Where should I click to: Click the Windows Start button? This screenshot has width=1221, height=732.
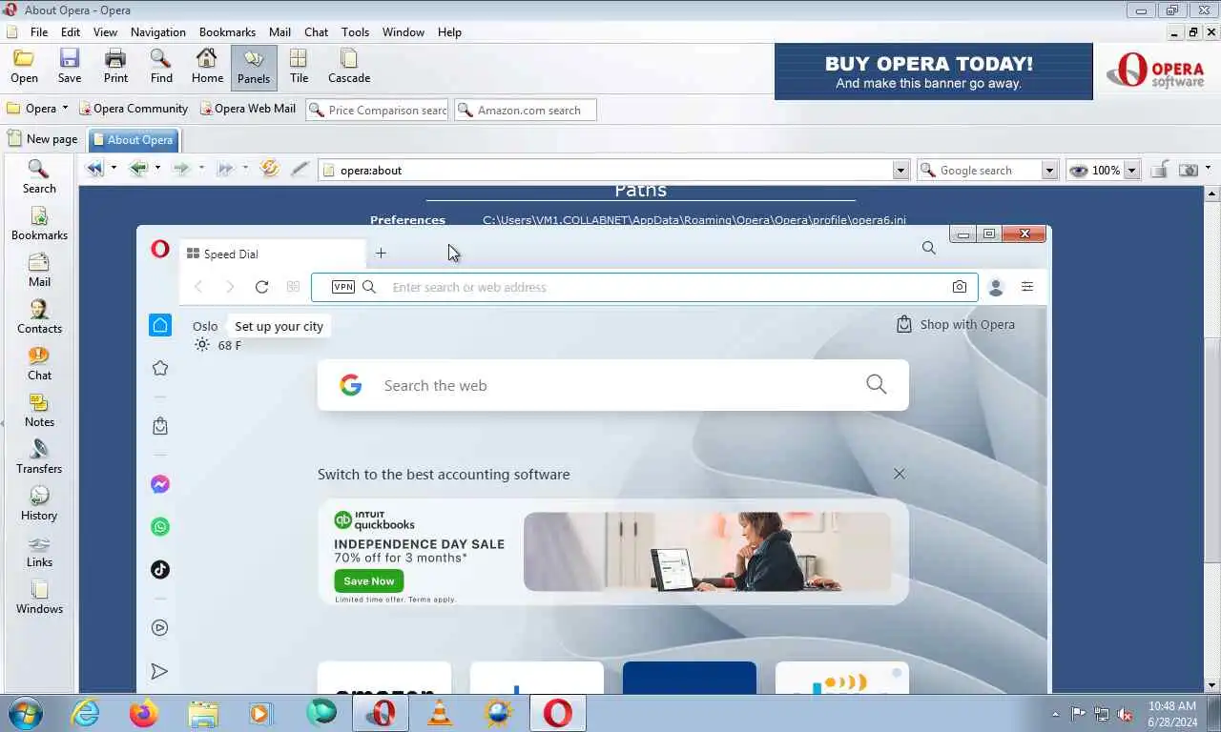pos(24,713)
